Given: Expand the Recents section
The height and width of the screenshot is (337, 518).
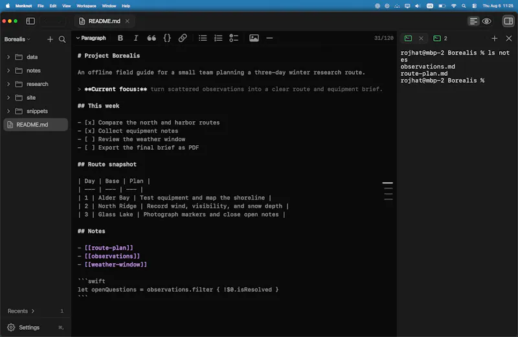Looking at the screenshot, I should [21, 311].
